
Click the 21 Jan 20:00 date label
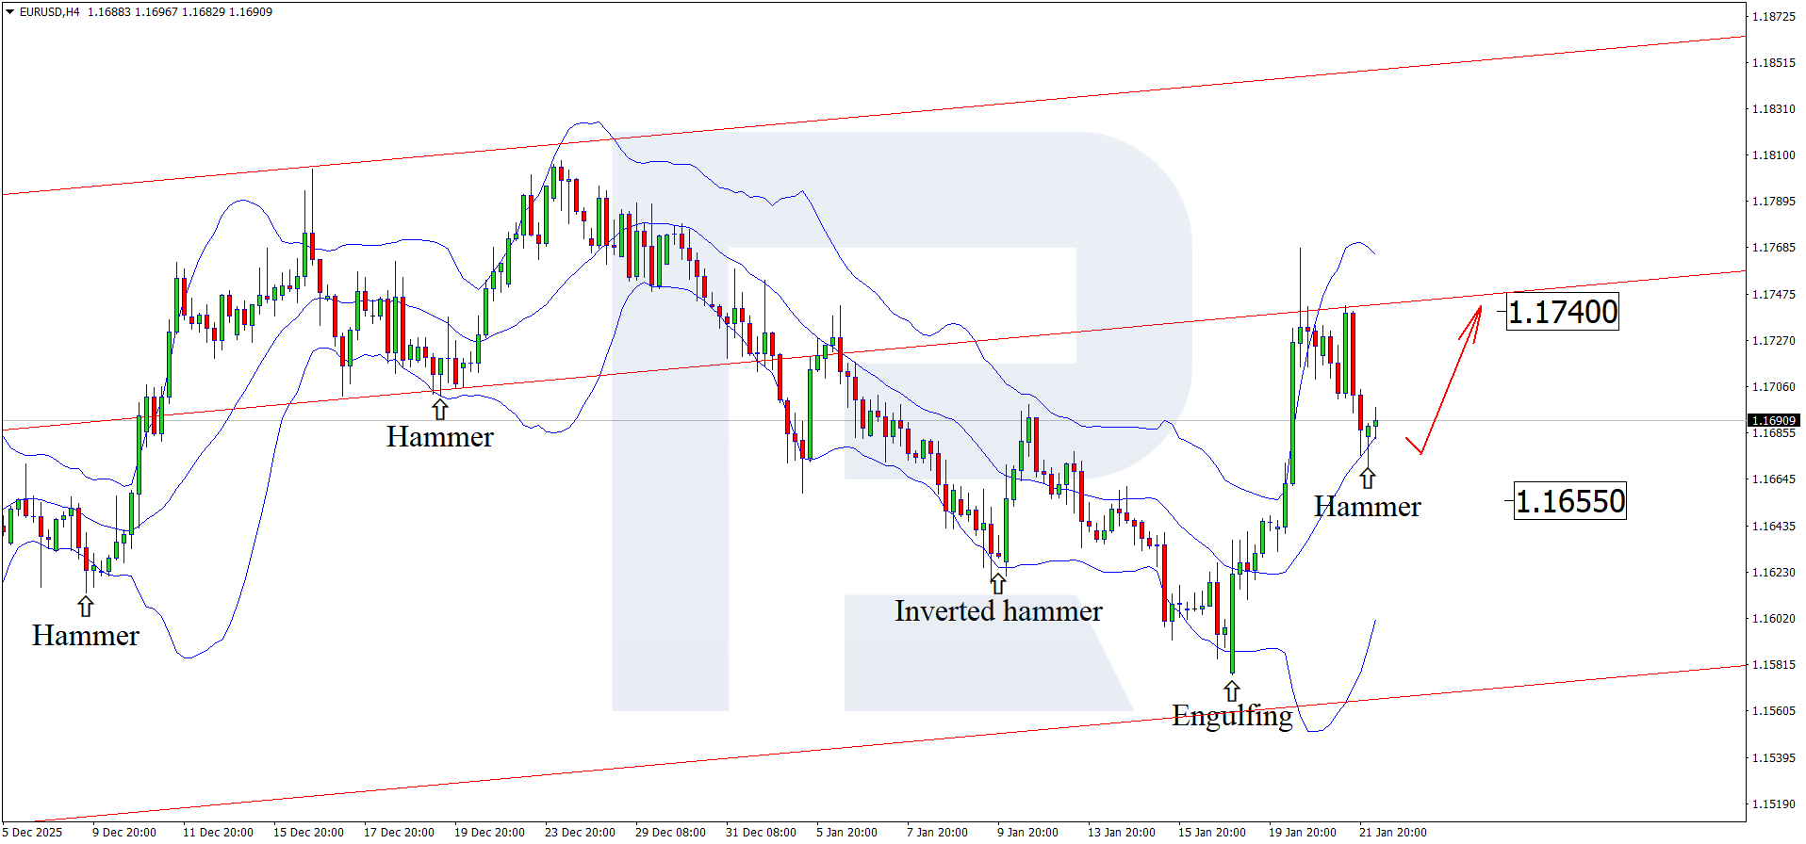pyautogui.click(x=1392, y=832)
